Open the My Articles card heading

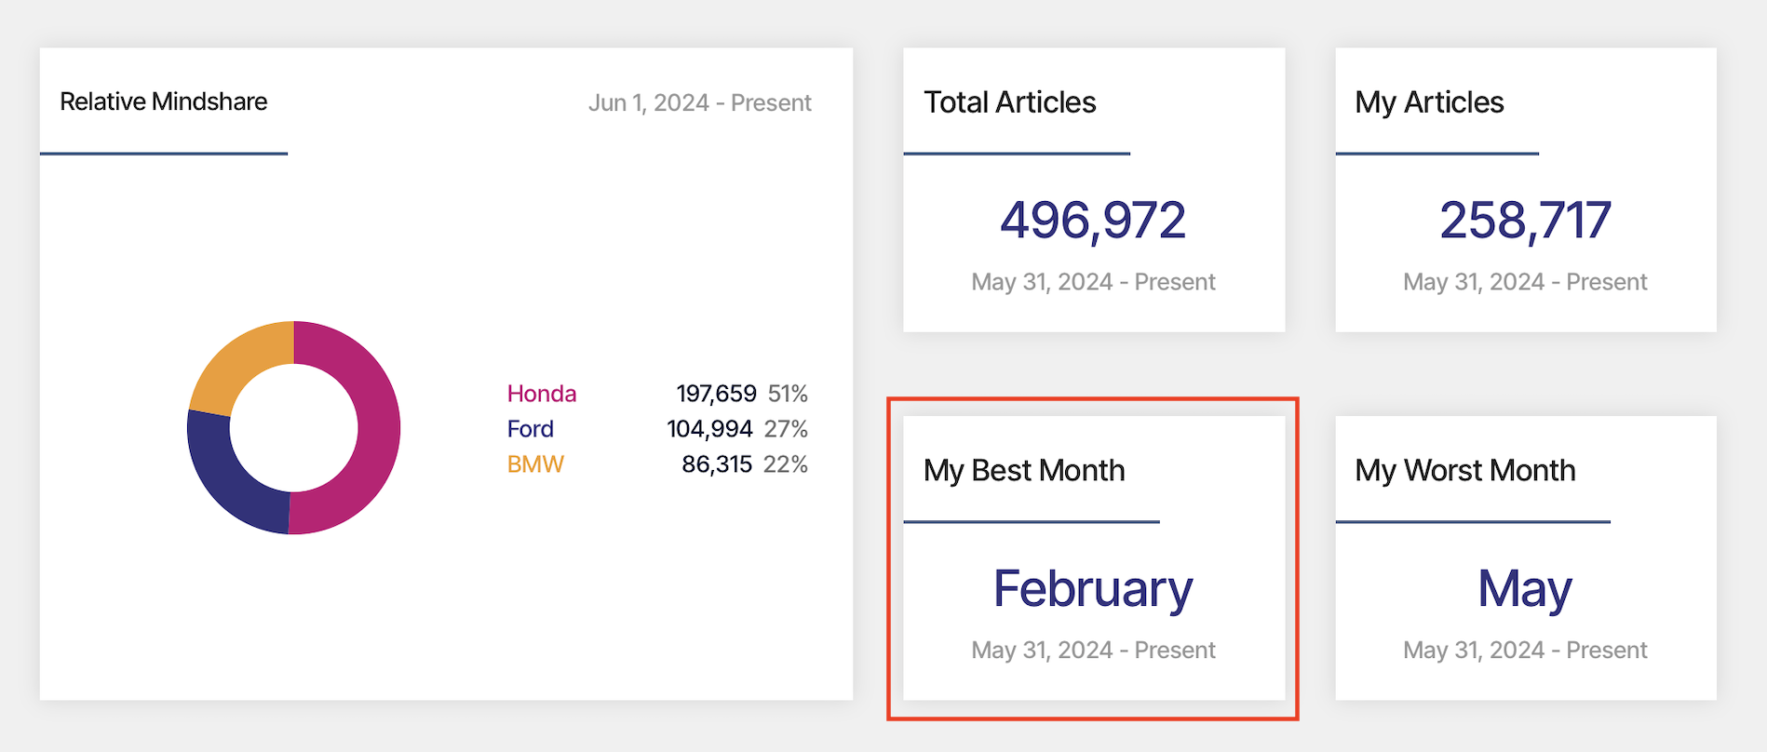point(1429,102)
